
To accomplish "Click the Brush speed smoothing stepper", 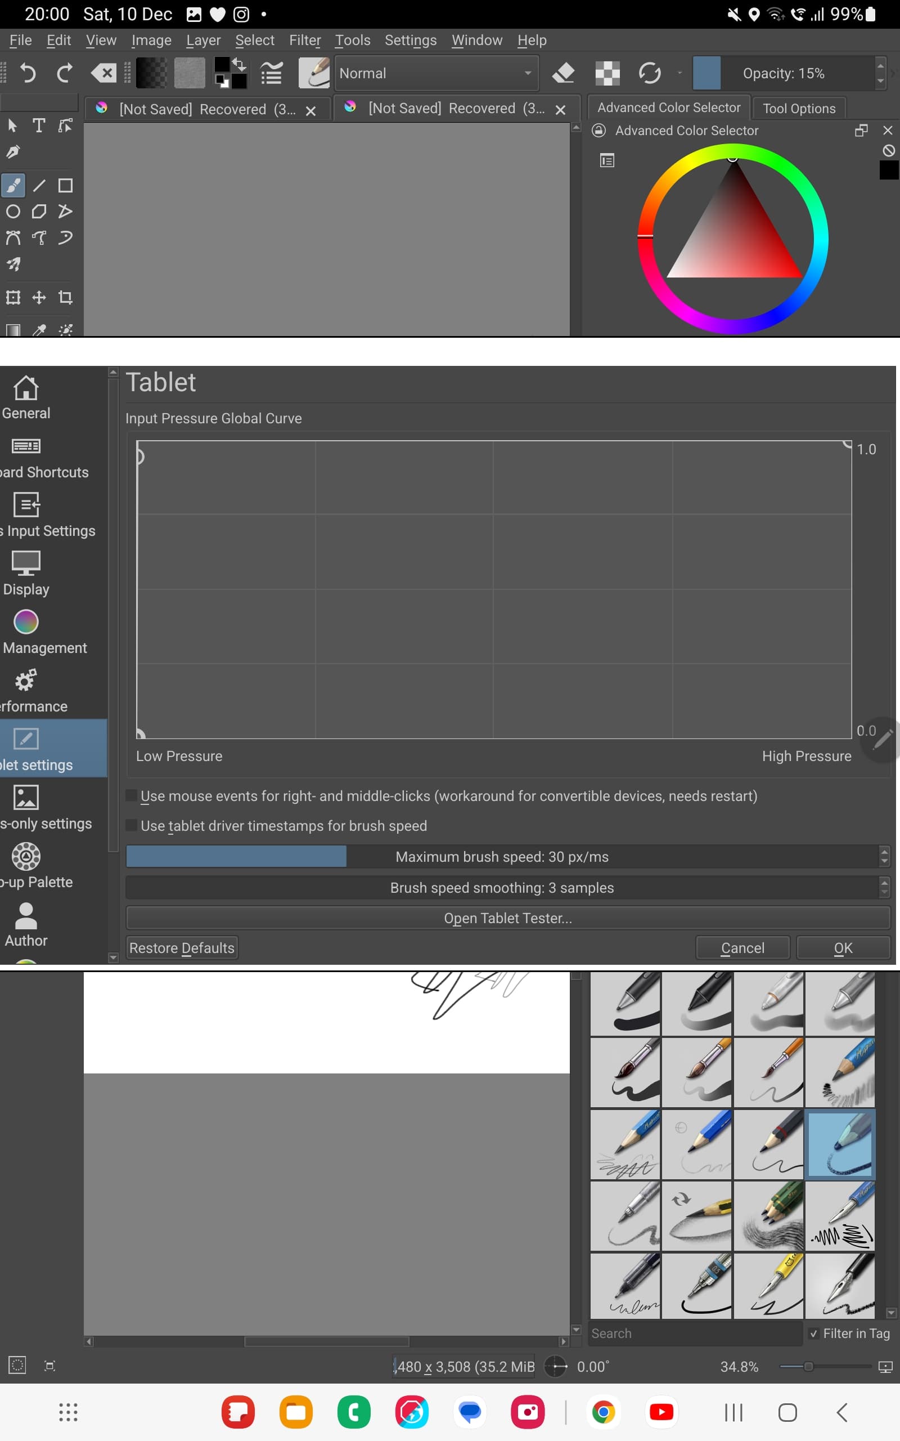I will (x=884, y=888).
